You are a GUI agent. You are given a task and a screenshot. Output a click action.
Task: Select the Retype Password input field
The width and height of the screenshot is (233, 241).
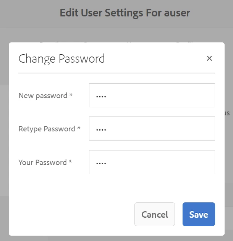152,128
